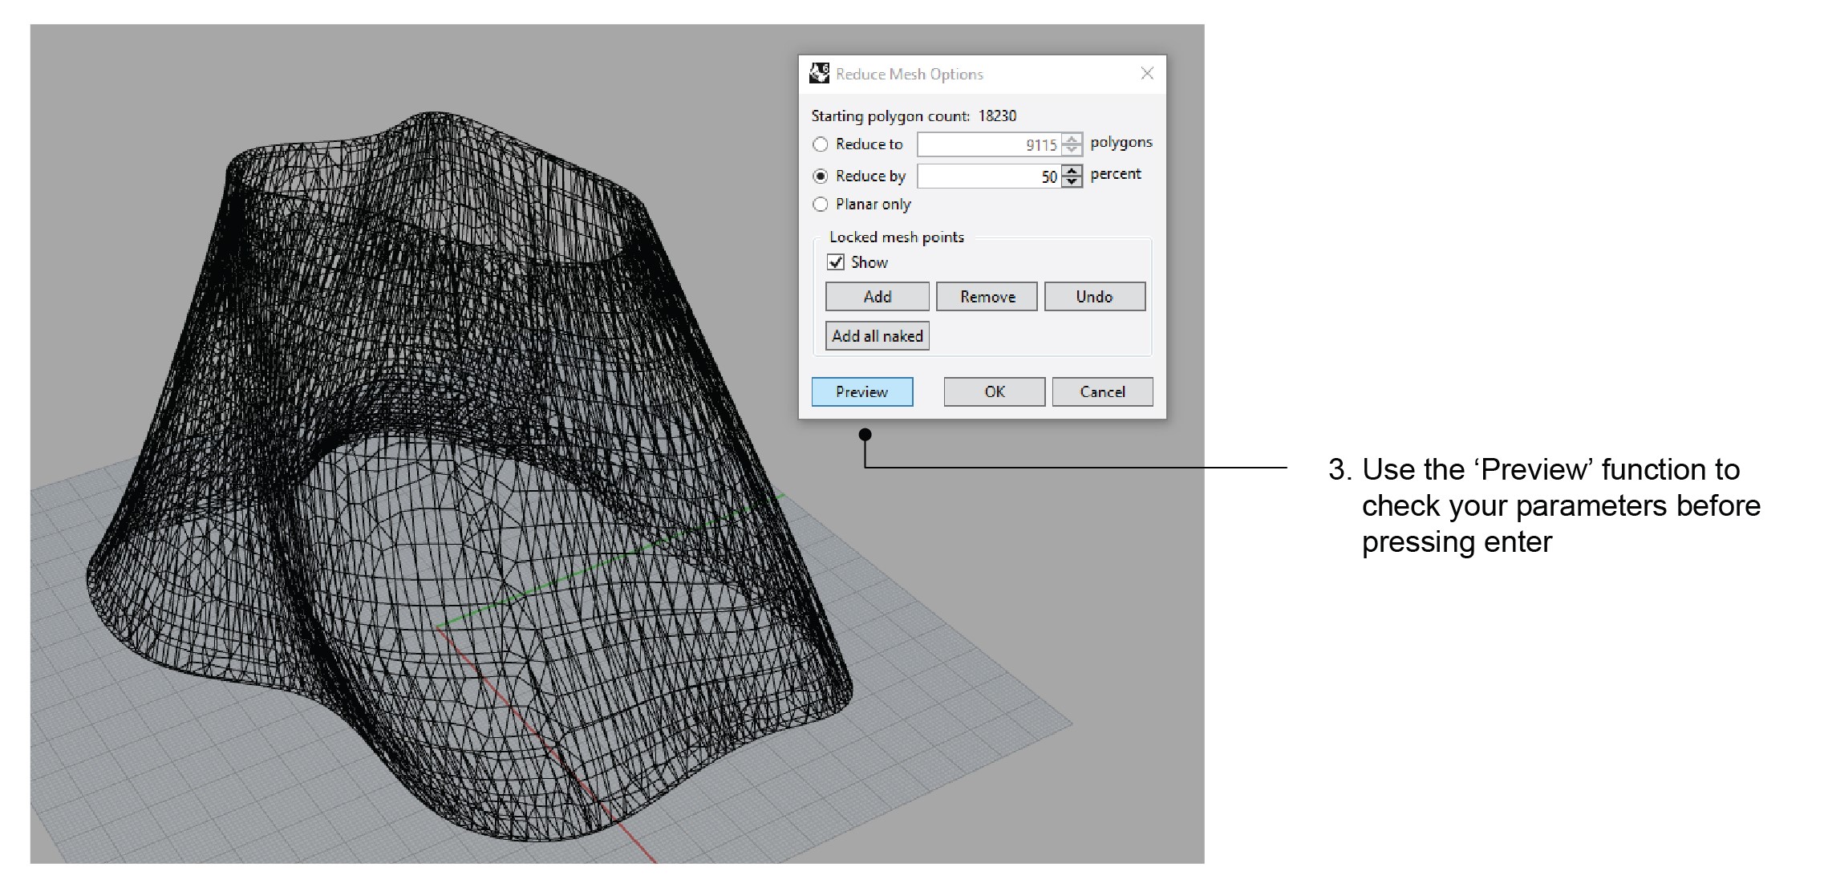Close the Reduce Mesh Options dialog
1824x896 pixels.
coord(1147,74)
